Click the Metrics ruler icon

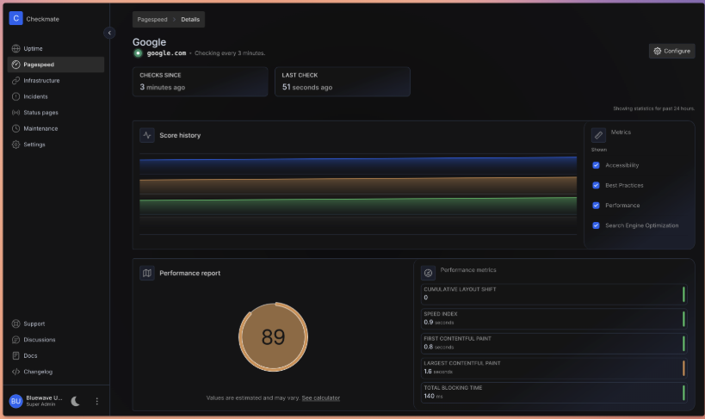point(598,135)
